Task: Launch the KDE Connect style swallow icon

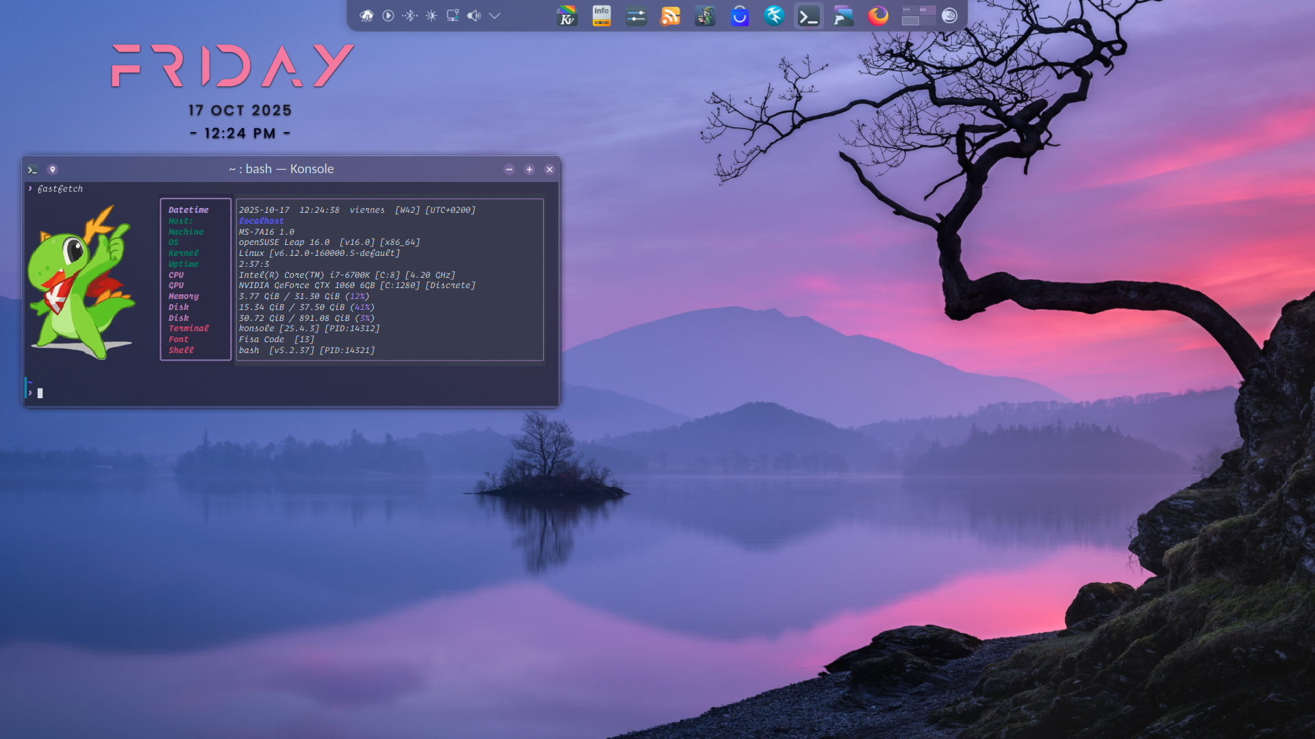Action: click(x=774, y=16)
